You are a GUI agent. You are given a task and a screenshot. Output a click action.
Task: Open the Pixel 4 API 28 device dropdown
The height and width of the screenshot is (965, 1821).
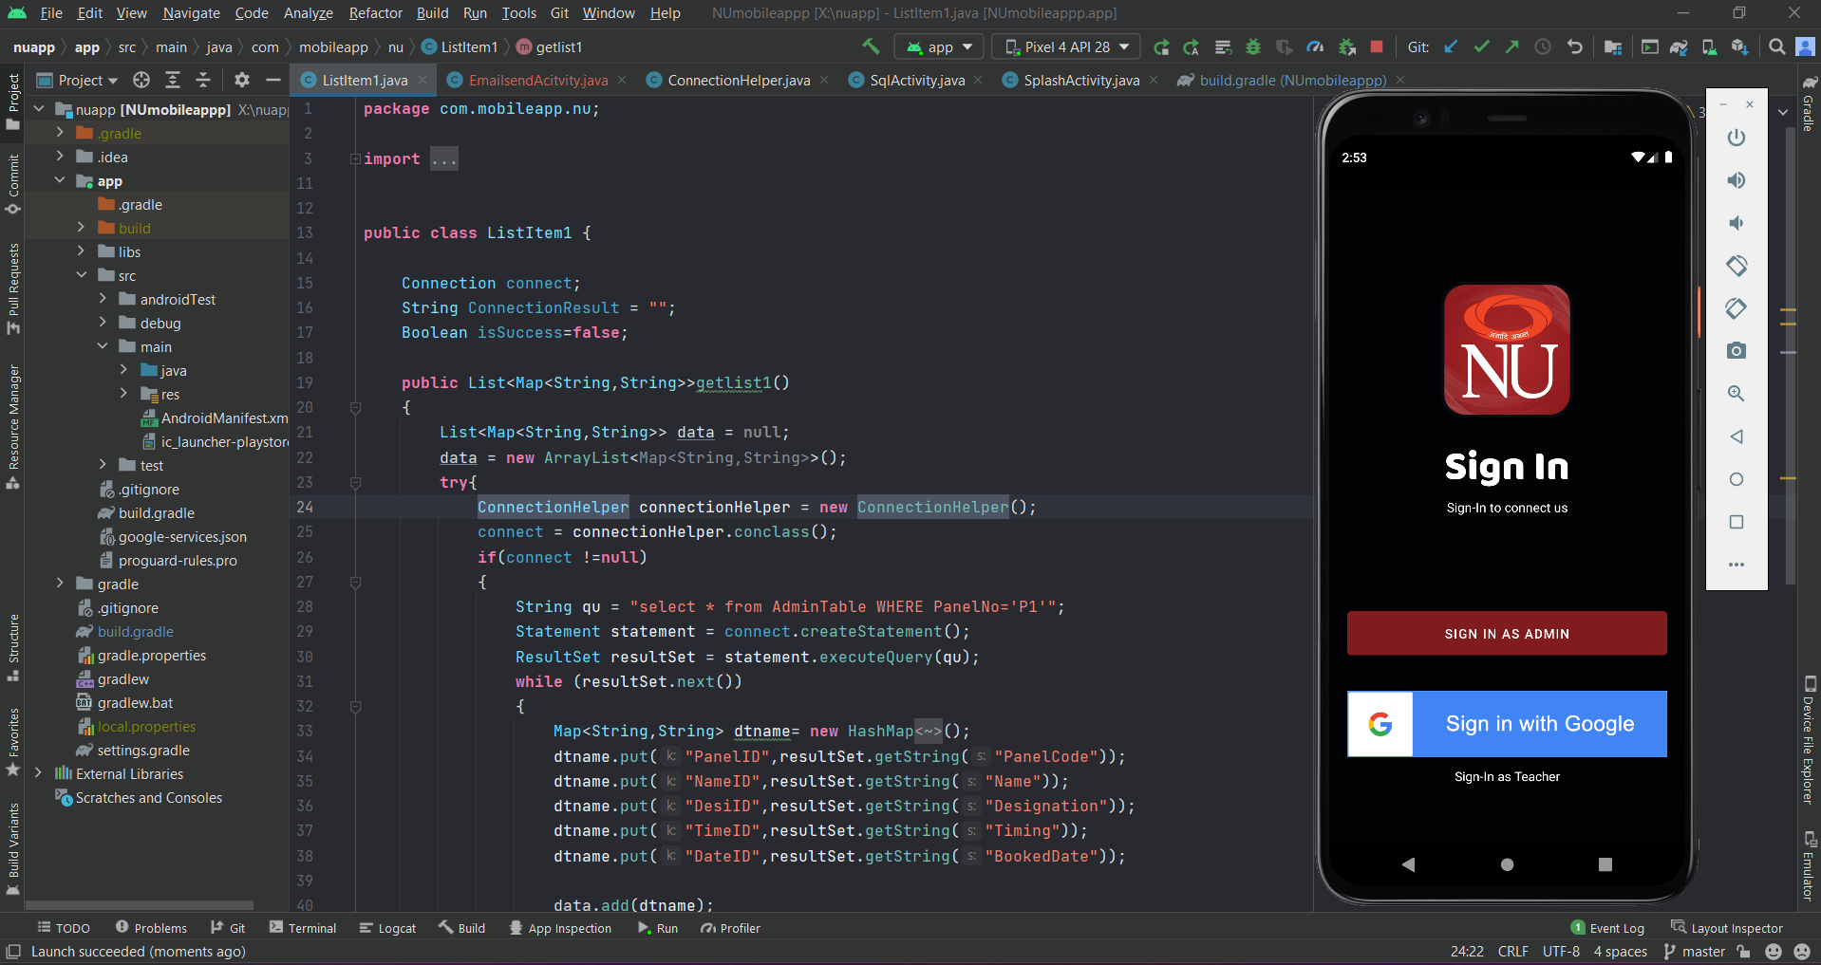coord(1065,46)
